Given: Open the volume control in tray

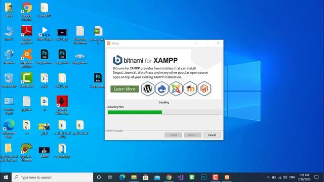Looking at the screenshot, I should click(285, 177).
